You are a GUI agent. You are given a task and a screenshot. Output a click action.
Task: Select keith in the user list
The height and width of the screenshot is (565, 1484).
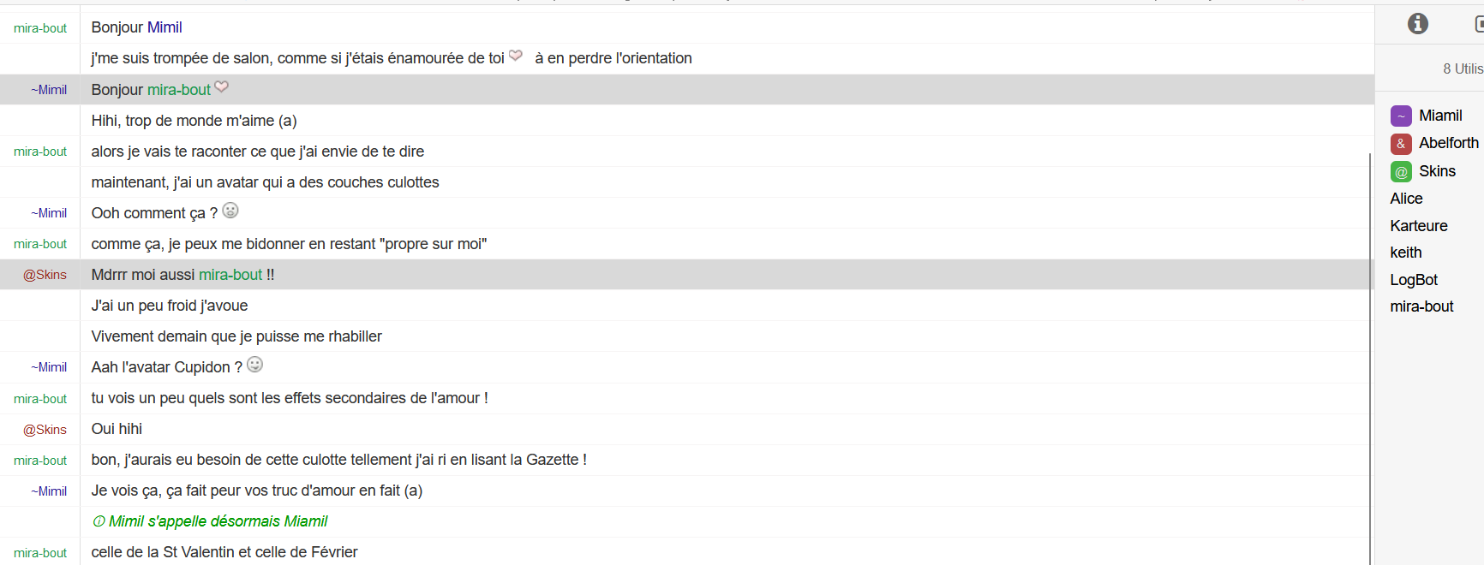click(1406, 253)
